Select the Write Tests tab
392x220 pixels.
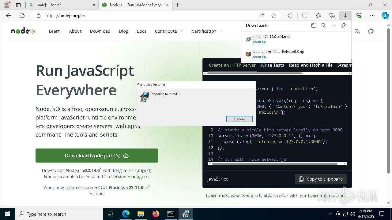click(x=272, y=65)
